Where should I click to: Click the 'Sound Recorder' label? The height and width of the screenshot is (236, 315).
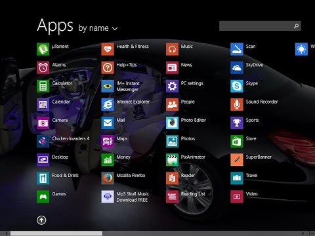click(262, 102)
